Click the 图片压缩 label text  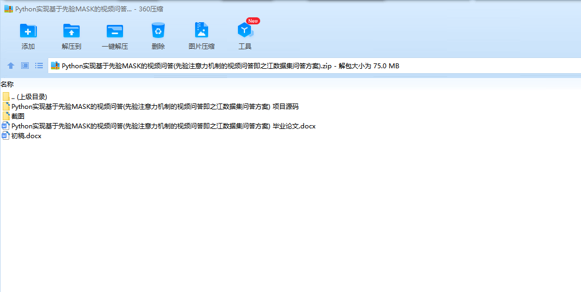pyautogui.click(x=202, y=47)
